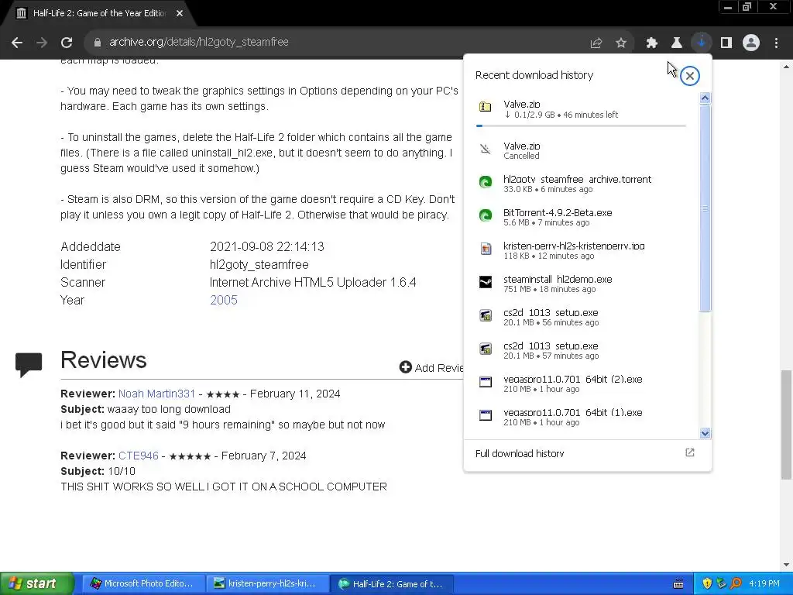Click the magnifier tray icon
793x595 pixels.
click(736, 584)
